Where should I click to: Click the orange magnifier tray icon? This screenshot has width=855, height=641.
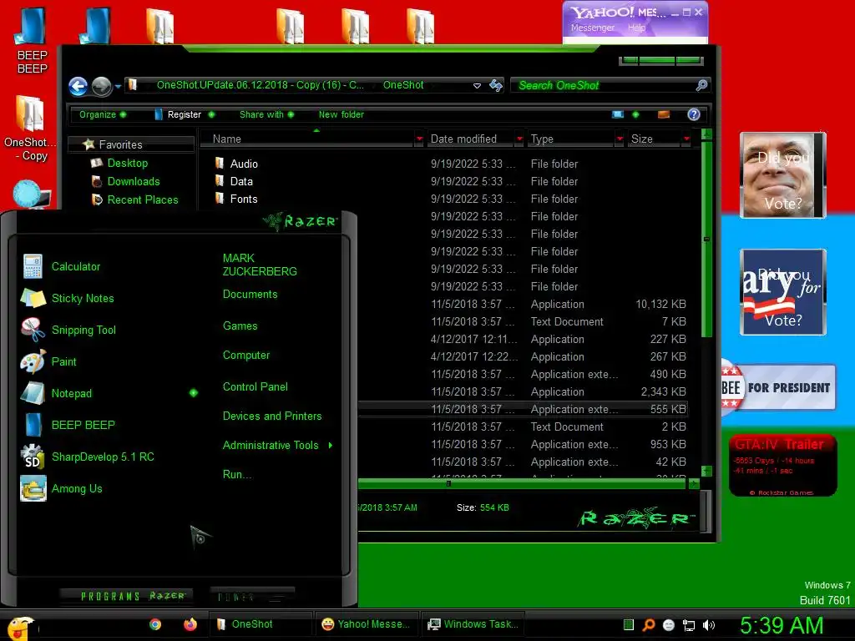pos(648,625)
